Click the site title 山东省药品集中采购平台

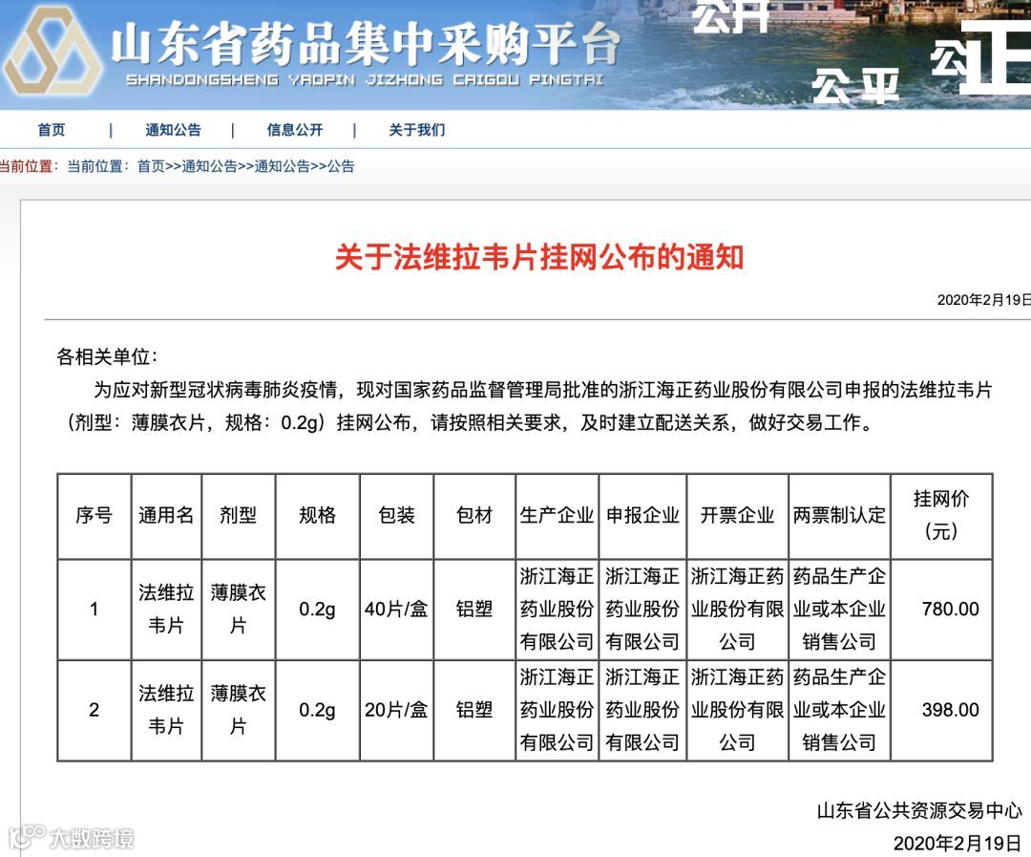(365, 43)
